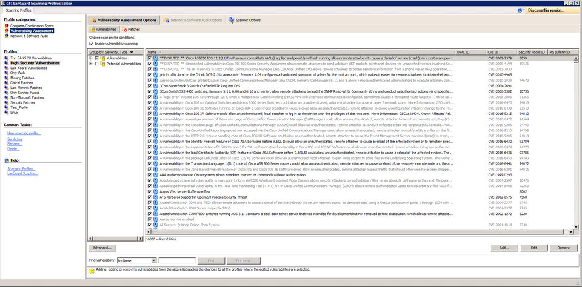Click the Only Web profile icon
Image resolution: width=582 pixels, height=287 pixels.
coord(7,73)
